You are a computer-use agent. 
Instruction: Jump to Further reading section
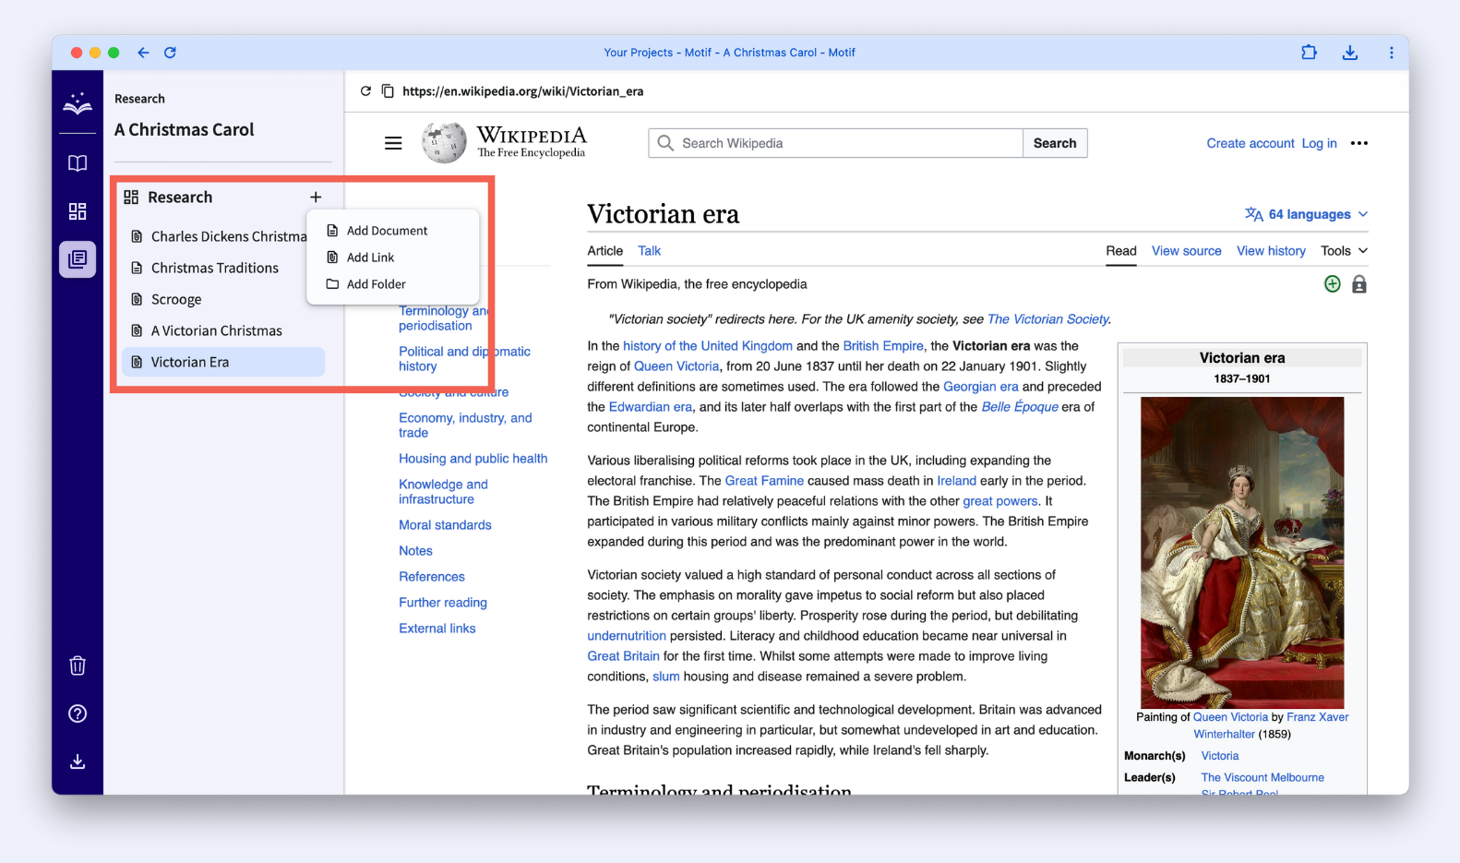443,603
